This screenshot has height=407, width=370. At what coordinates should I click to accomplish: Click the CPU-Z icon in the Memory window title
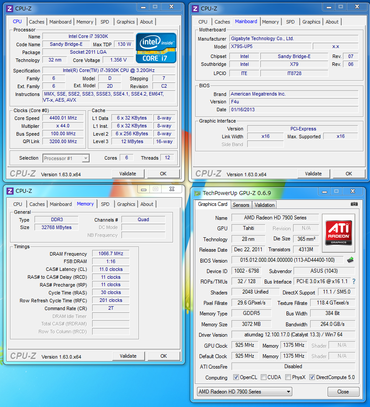(10, 191)
